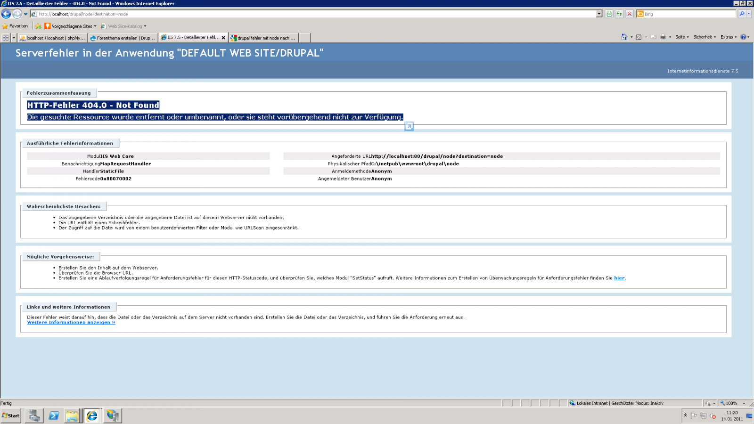Click 'Weitere Informationen anzeigen' link
The image size is (754, 424).
click(x=71, y=323)
